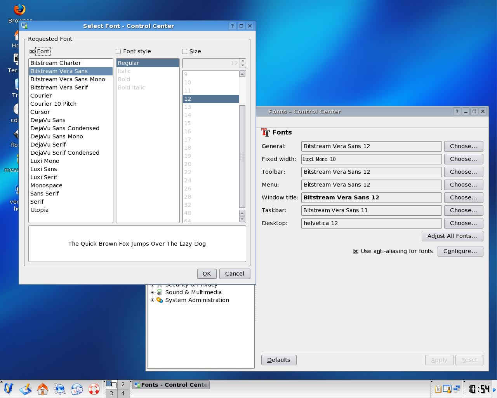497x398 pixels.
Task: Click Choose... for the Taskbar font
Action: pyautogui.click(x=464, y=210)
